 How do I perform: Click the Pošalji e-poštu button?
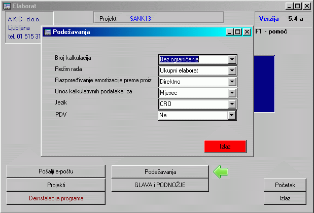[x=56, y=171]
